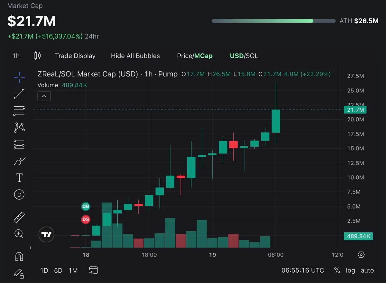Click the zoom in magnifier tool
Screen dimensions: 386x283
point(19,234)
